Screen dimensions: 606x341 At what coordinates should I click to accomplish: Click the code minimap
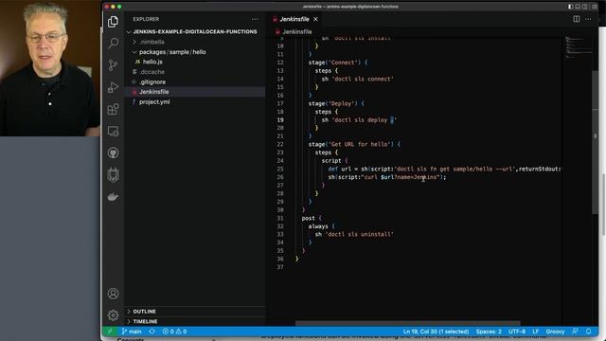pos(578,47)
